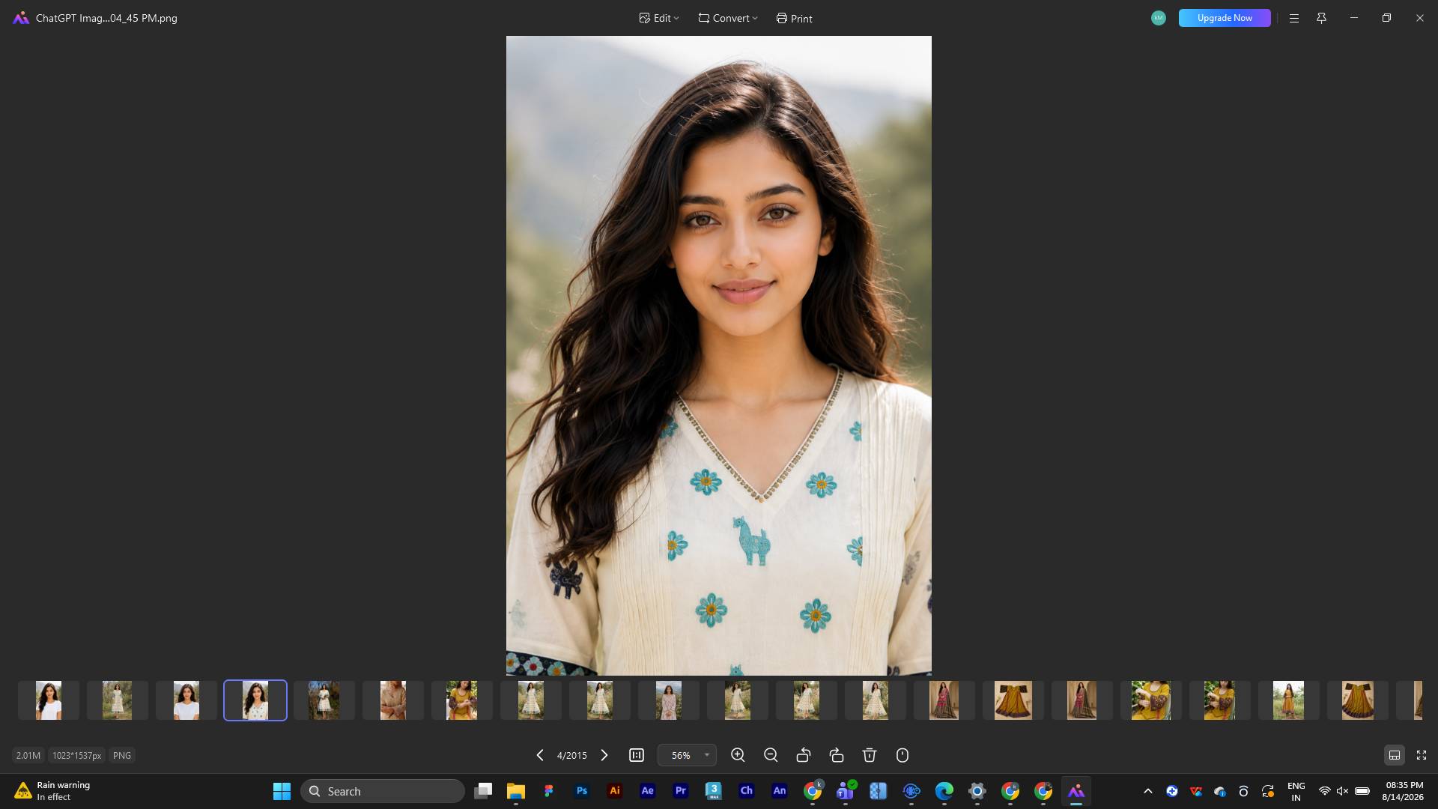This screenshot has height=809, width=1438.
Task: Toggle the thumbnail strip panel visibility
Action: 1395,755
